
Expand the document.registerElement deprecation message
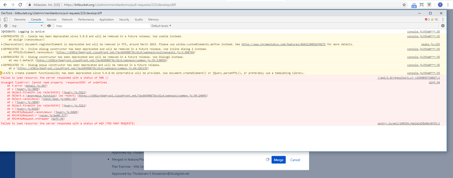pos(2,44)
